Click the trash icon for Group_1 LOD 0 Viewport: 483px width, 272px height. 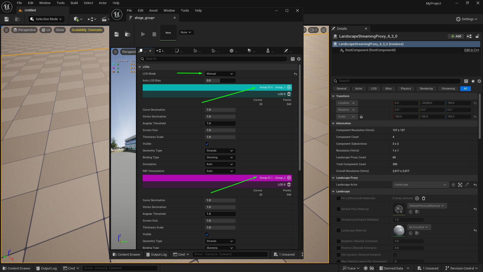289,94
